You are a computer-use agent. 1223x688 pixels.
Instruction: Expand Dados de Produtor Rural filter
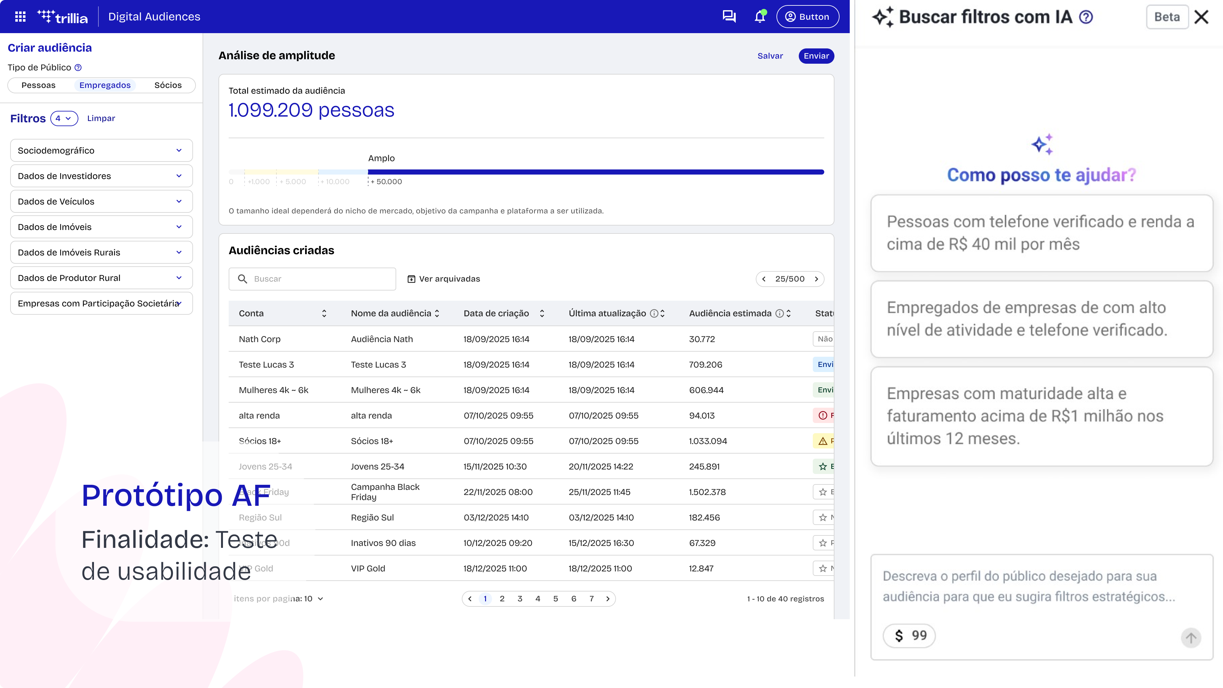tap(101, 278)
